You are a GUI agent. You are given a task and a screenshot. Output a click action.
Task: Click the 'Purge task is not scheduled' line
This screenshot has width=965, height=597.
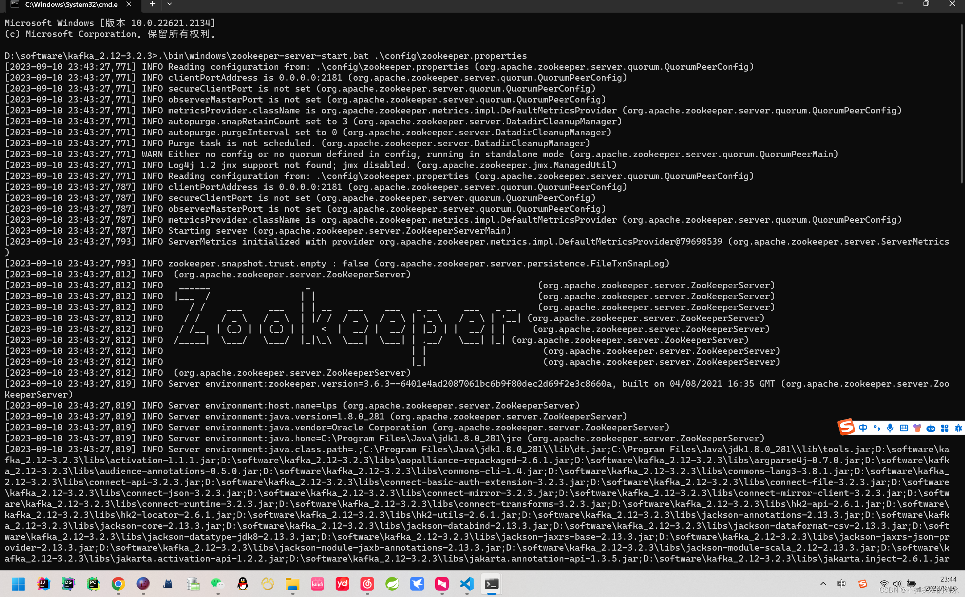coord(297,143)
